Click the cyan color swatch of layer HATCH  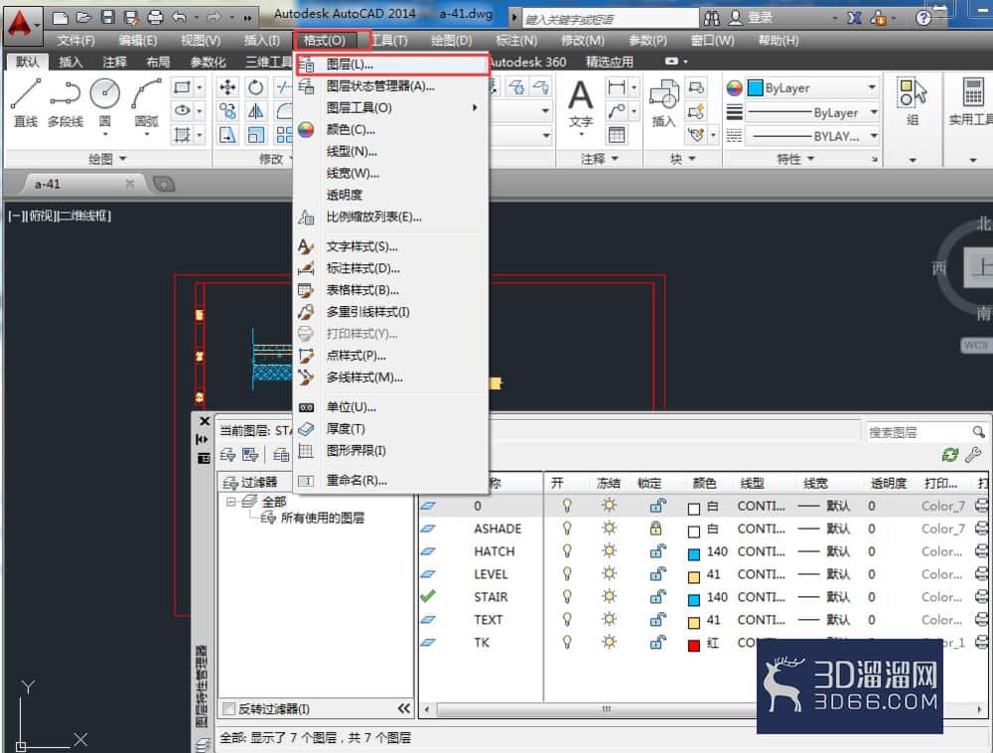coord(694,554)
